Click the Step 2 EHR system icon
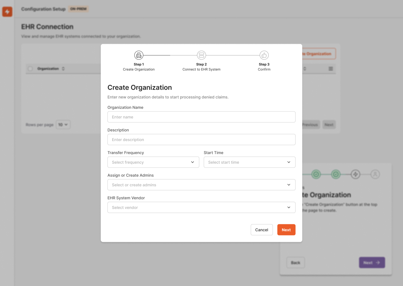Viewport: 403px width, 286px height. [201, 55]
